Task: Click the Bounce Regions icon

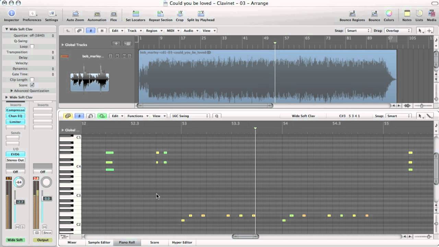Action: point(352,14)
